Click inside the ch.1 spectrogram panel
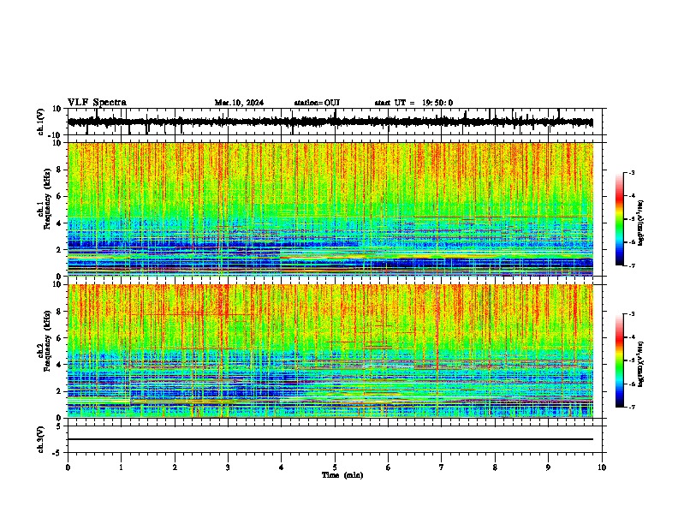 click(330, 209)
